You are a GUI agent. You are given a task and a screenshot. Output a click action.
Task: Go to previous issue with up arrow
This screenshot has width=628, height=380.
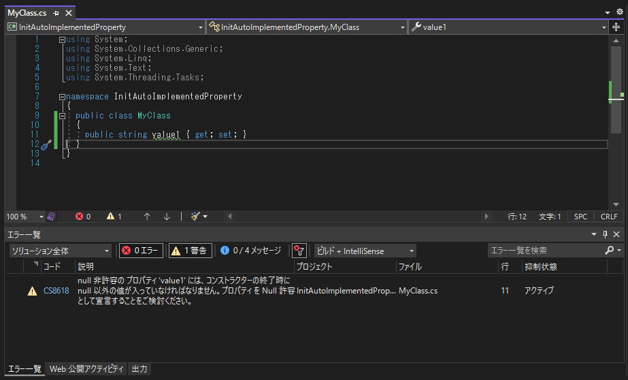147,217
